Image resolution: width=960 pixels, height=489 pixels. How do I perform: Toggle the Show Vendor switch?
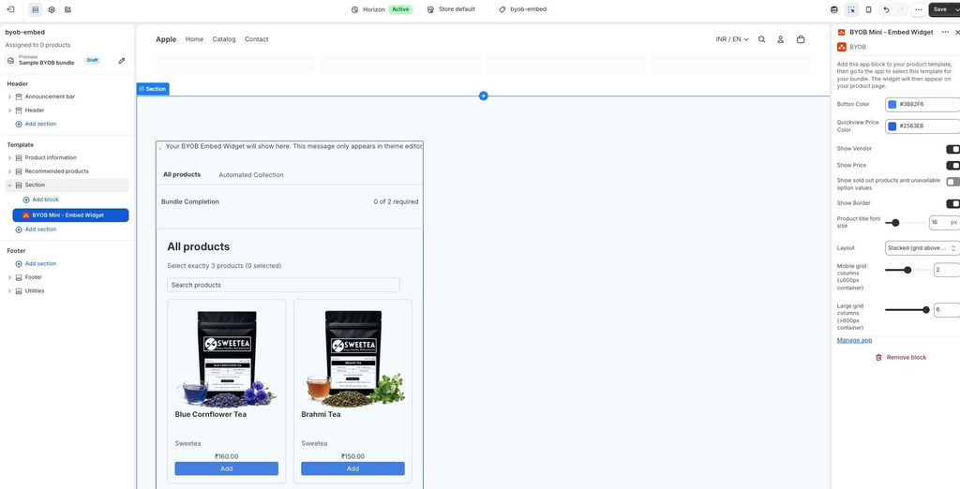coord(952,149)
